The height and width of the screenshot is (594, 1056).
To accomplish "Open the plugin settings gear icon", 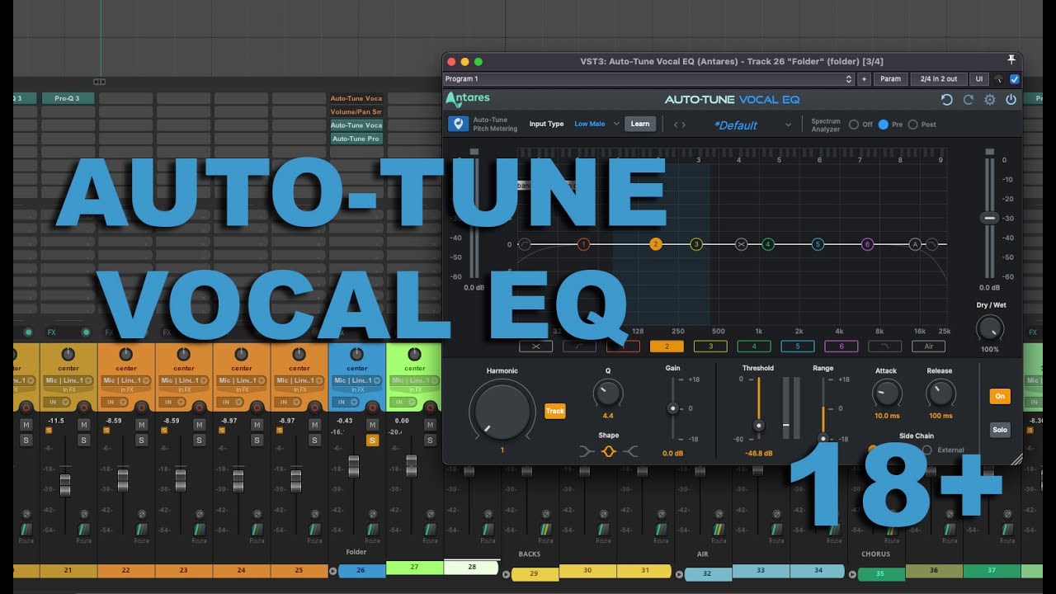I will click(989, 100).
